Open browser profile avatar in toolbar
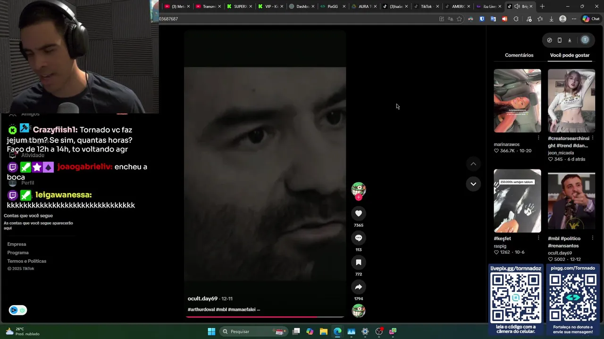 tap(562, 19)
